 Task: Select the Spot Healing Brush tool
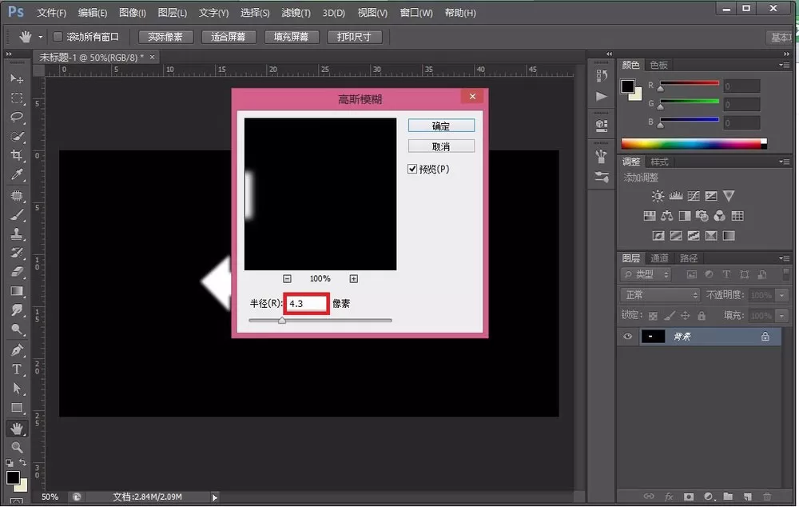tap(17, 195)
